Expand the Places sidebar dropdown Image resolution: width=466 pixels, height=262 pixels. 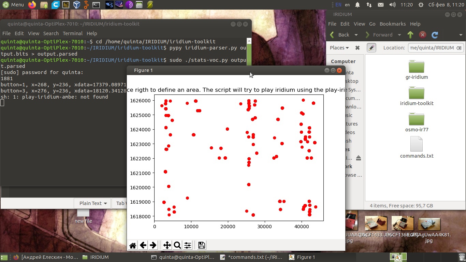point(339,48)
